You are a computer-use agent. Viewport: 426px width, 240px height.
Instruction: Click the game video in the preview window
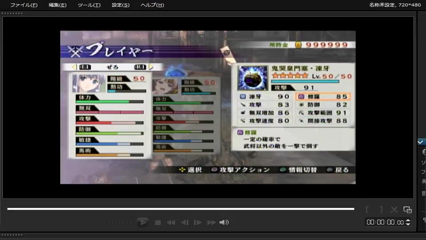pyautogui.click(x=208, y=107)
